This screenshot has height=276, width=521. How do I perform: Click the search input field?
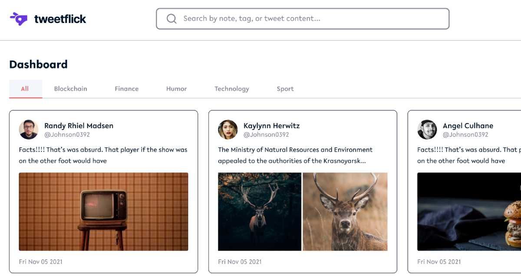[304, 18]
